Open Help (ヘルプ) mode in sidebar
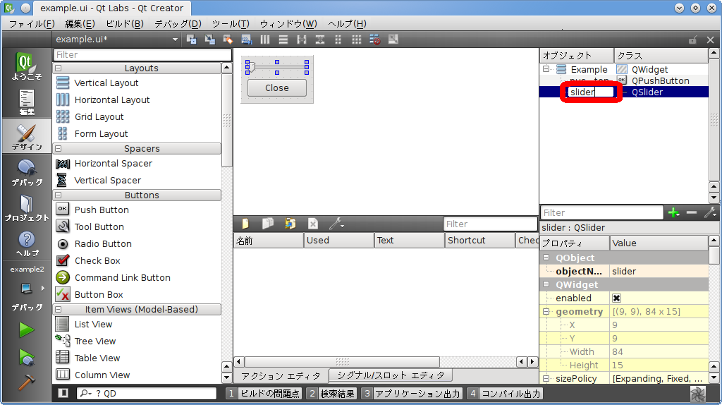The height and width of the screenshot is (405, 722). click(x=26, y=244)
